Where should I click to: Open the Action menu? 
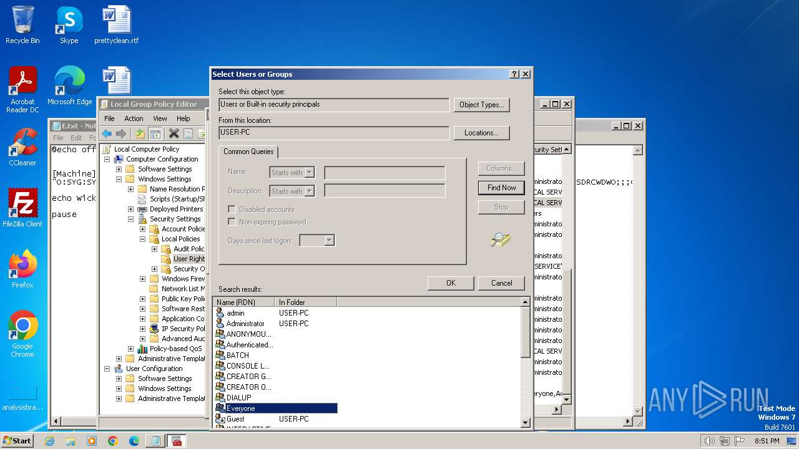[134, 118]
